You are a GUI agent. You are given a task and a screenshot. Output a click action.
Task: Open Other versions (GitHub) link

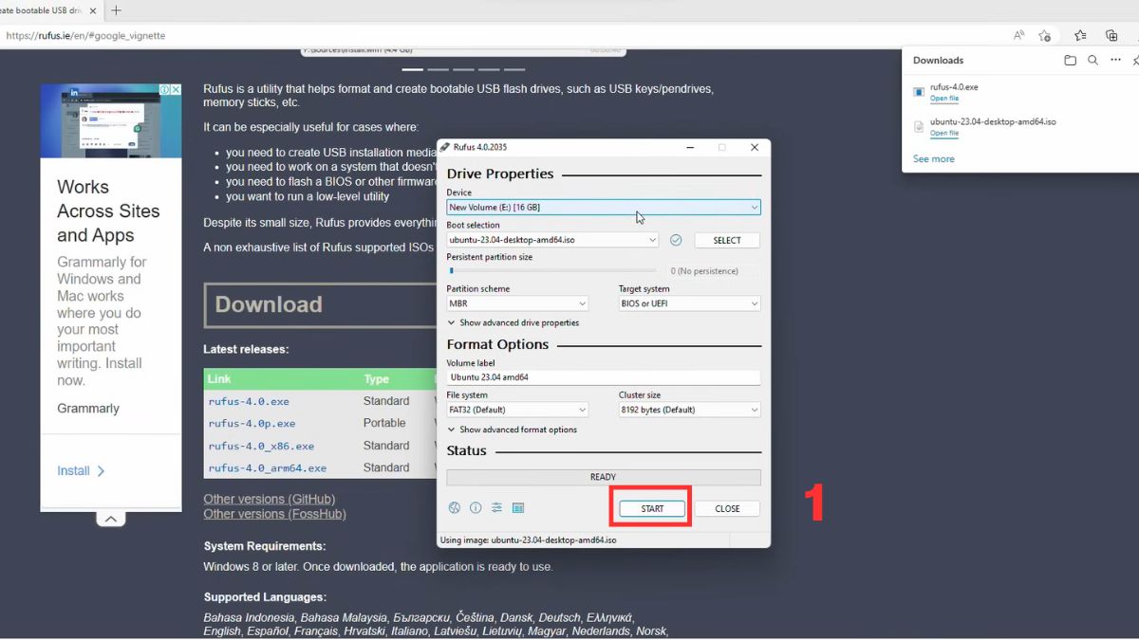[x=270, y=499]
